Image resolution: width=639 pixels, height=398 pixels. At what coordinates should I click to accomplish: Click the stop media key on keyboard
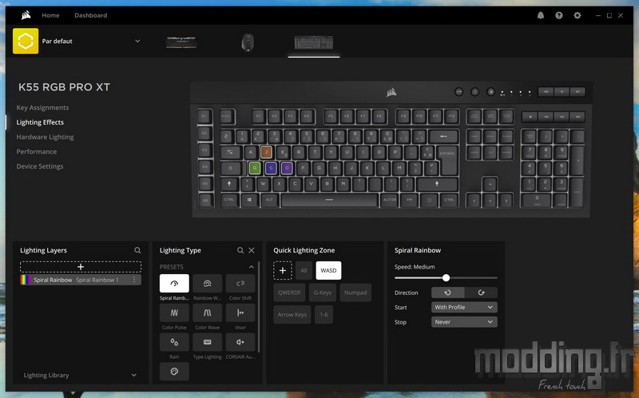530,117
